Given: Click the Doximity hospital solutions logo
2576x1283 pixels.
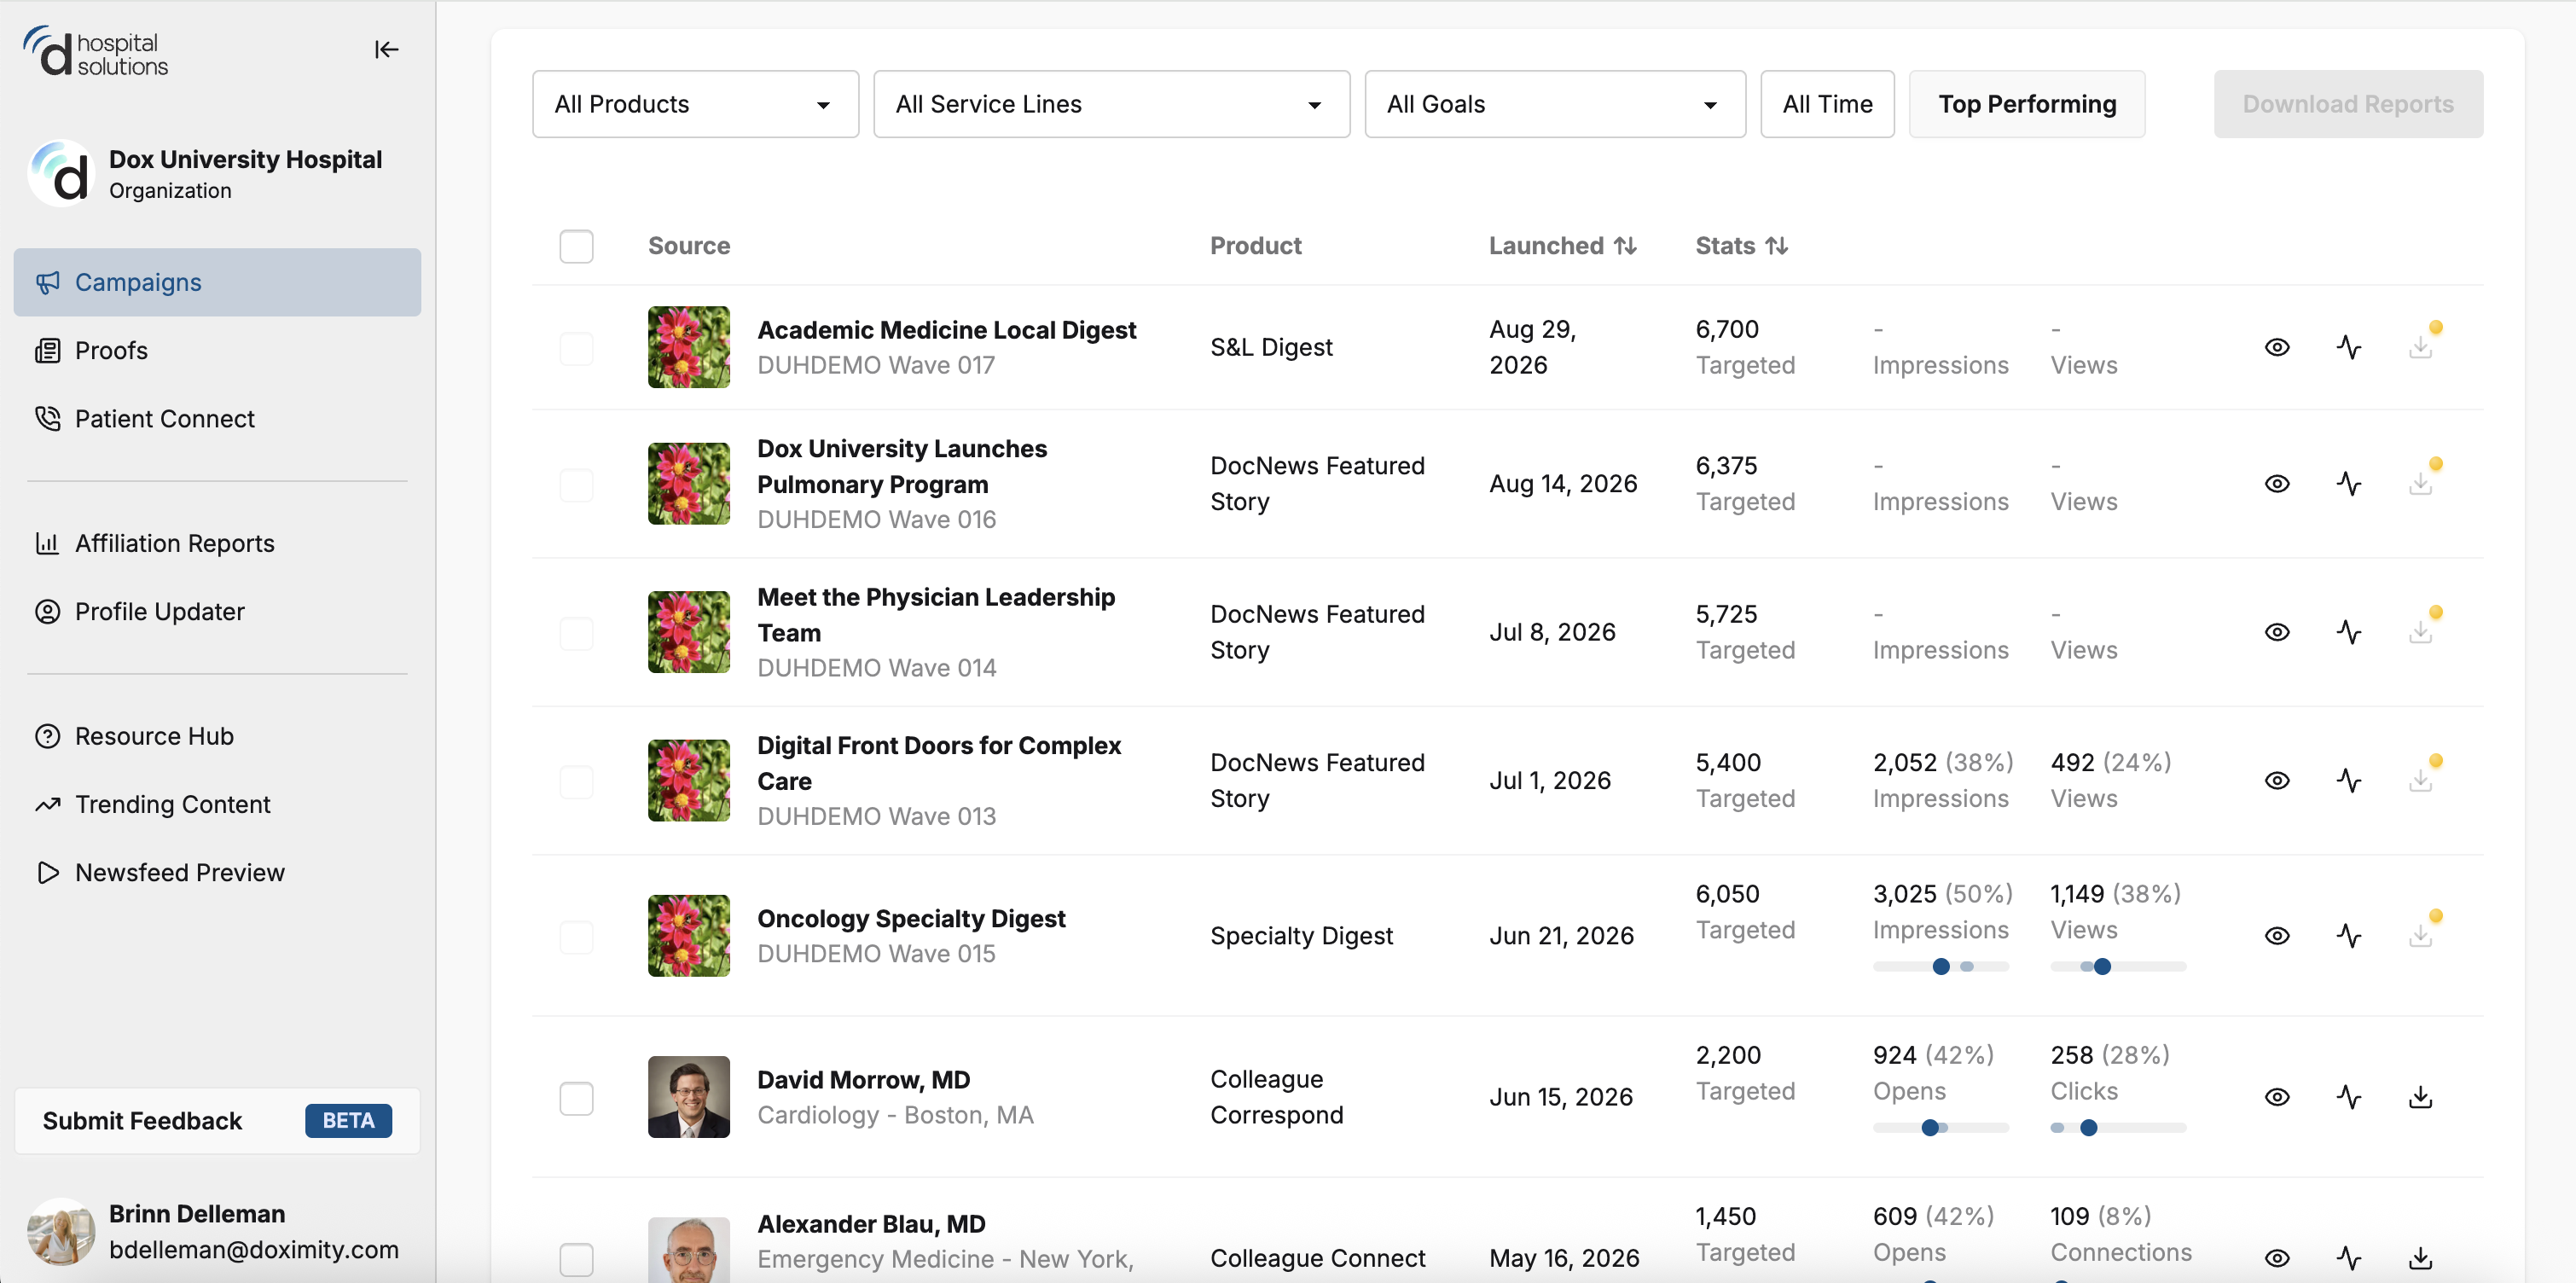Looking at the screenshot, I should pos(96,52).
